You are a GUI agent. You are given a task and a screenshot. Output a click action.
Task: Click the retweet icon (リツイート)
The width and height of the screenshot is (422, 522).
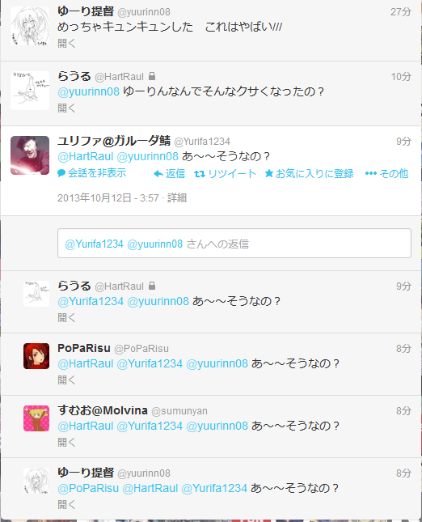(200, 174)
